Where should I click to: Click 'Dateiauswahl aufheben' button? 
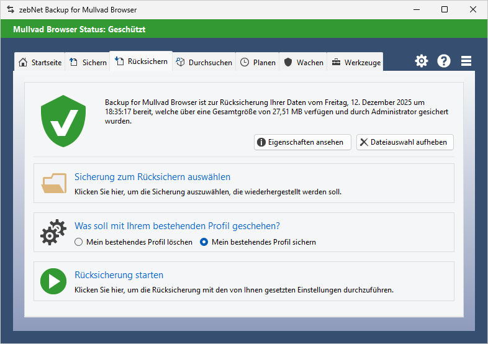tap(405, 142)
